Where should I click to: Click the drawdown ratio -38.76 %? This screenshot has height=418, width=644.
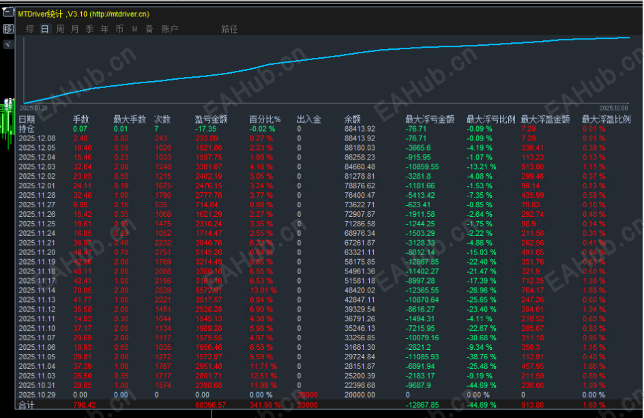(482, 357)
